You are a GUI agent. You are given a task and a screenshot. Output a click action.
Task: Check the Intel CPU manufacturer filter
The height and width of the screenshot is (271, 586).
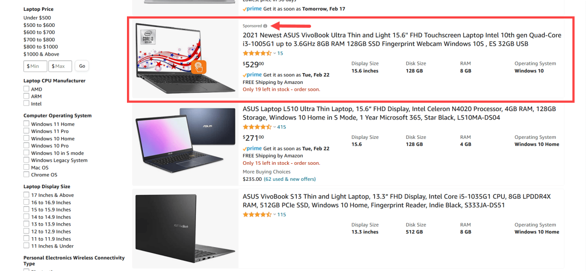(x=26, y=103)
